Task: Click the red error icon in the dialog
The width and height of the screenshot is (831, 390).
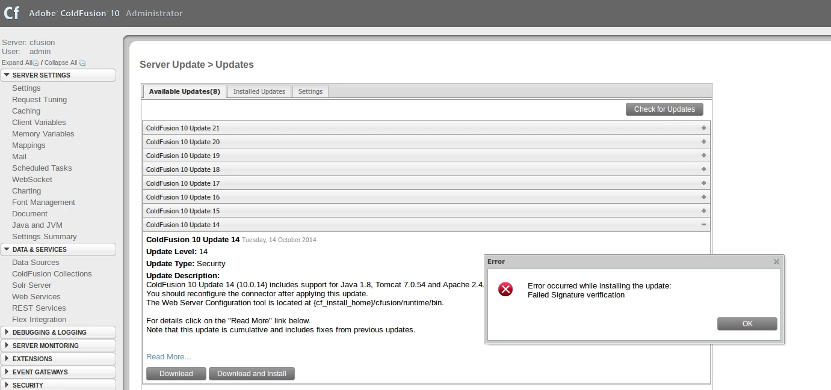Action: (505, 290)
